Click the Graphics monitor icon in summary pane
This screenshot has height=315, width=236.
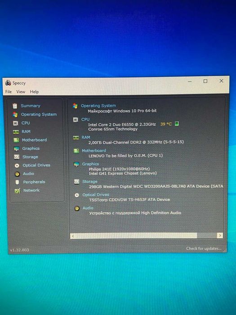[x=76, y=164]
